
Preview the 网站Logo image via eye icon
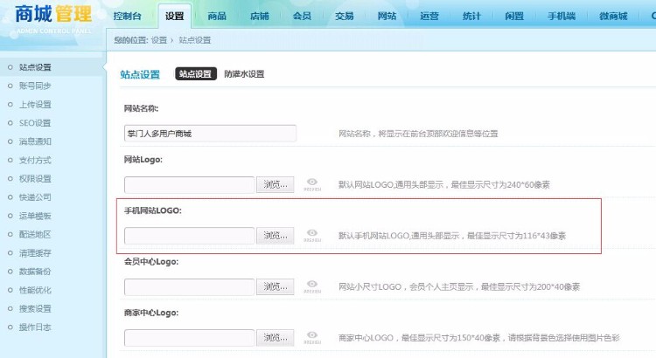312,184
